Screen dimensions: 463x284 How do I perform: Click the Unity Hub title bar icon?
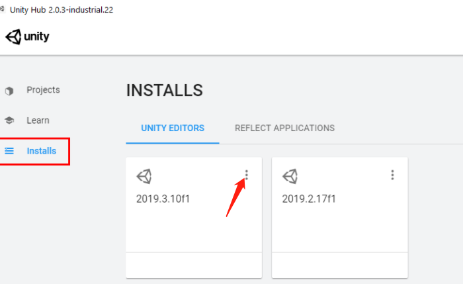3,9
